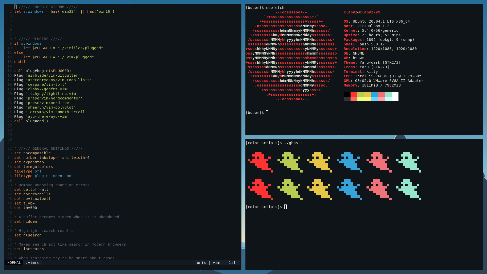
Task: Place cursor at the empty [color-scripts]$ prompt
Action: pos(285,207)
